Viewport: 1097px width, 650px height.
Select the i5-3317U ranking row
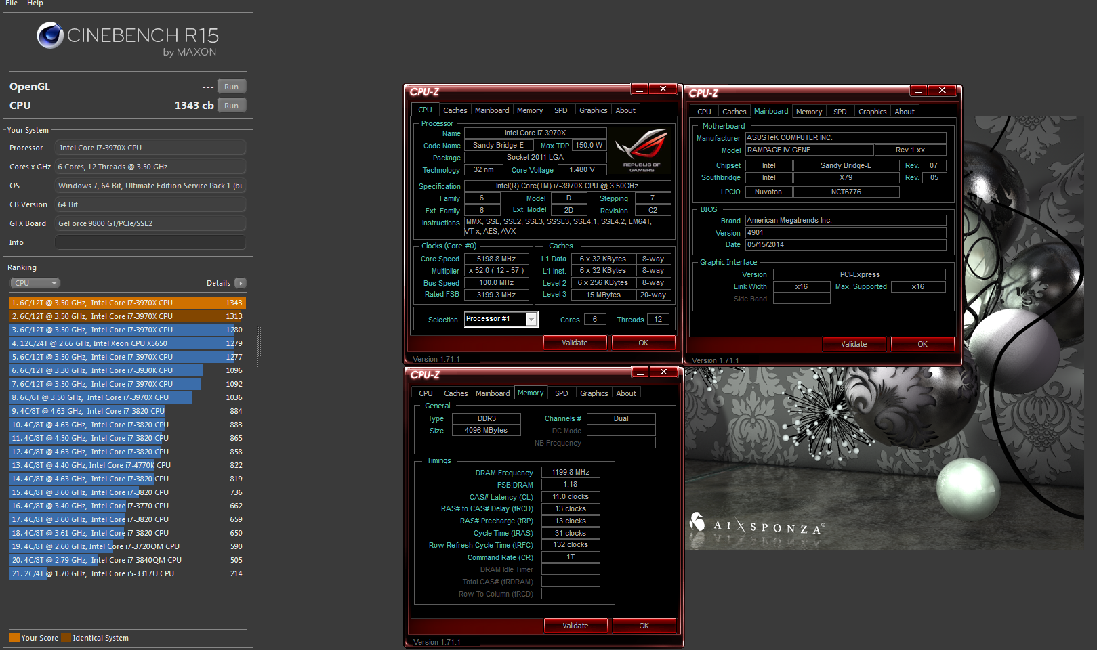pyautogui.click(x=127, y=573)
